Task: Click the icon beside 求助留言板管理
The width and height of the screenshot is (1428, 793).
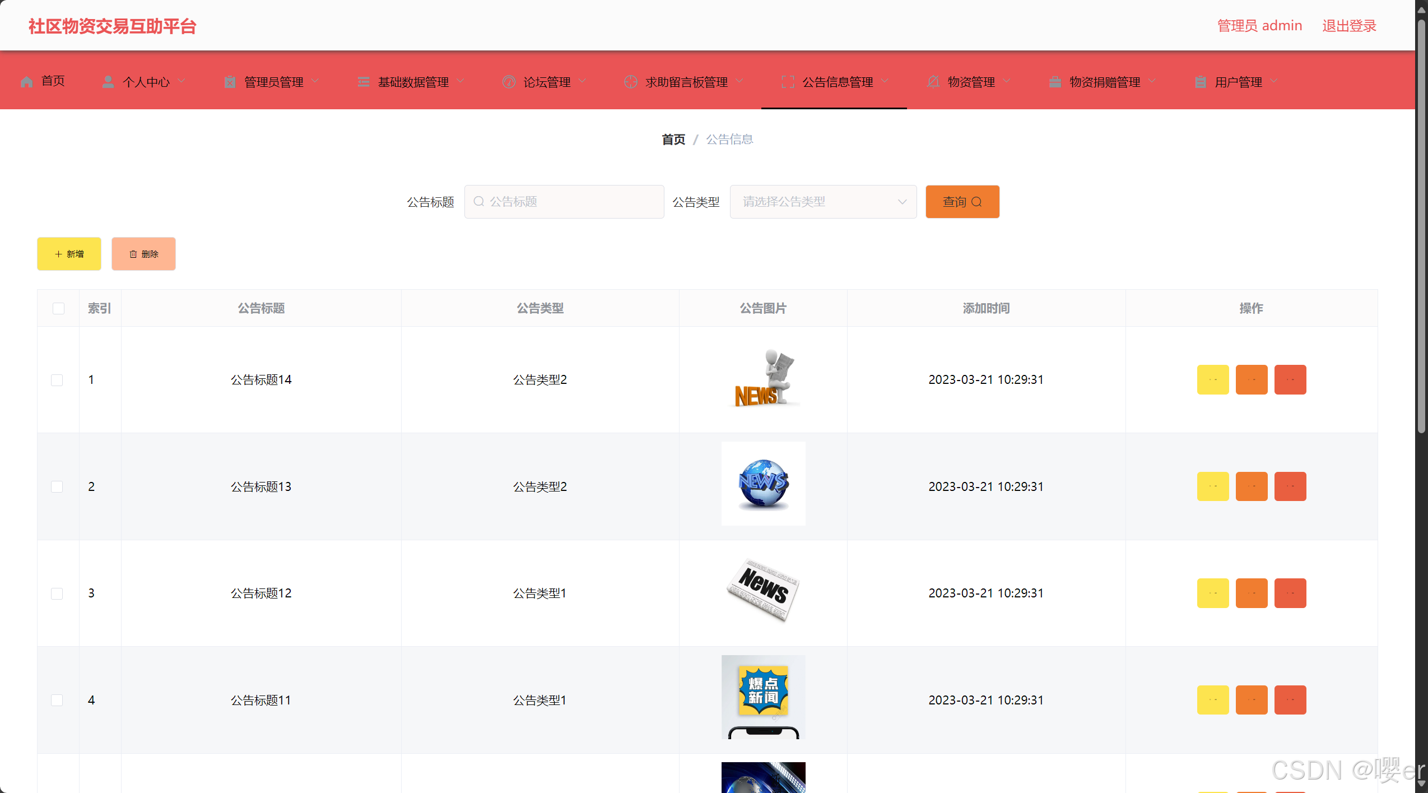Action: click(x=631, y=82)
